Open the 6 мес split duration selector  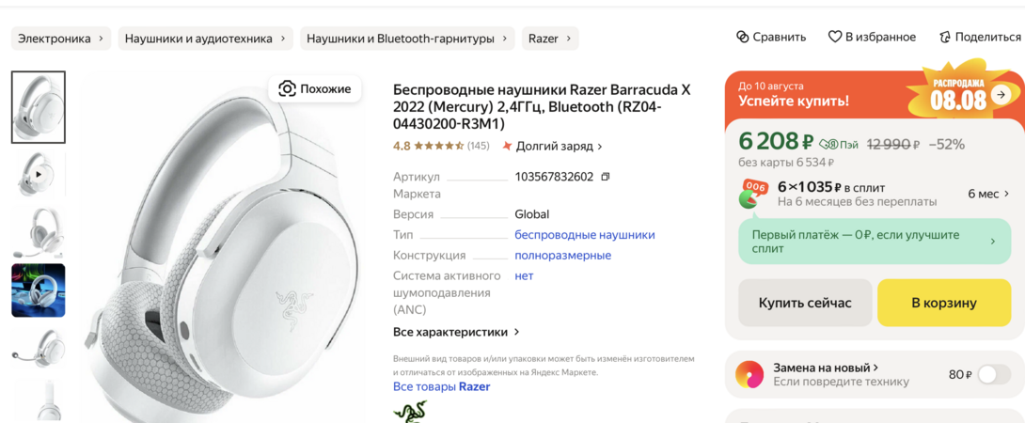[989, 194]
